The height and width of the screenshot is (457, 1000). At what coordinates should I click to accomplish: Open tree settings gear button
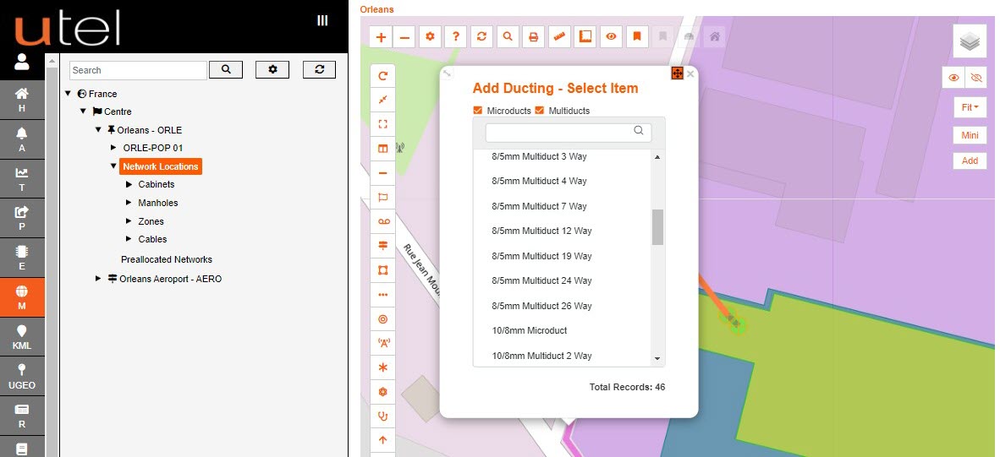click(272, 70)
